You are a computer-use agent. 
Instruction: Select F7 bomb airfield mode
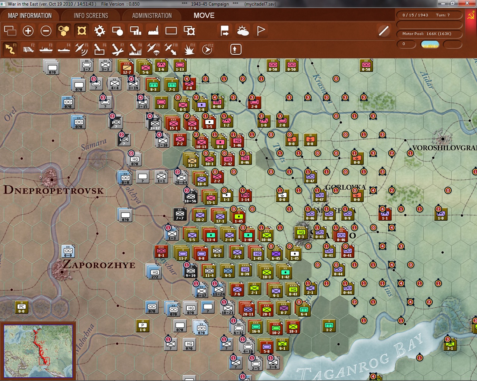pos(117,49)
